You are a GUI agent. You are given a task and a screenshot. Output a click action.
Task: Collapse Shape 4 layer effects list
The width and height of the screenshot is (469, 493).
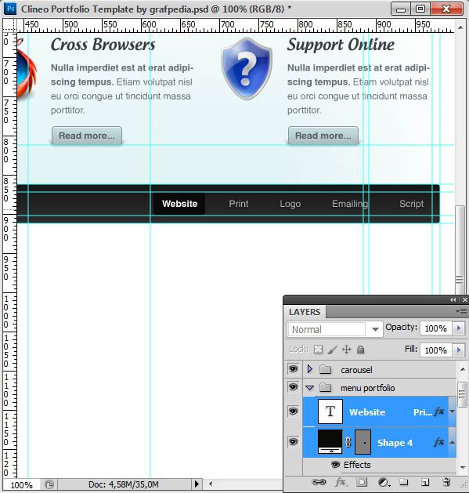452,442
